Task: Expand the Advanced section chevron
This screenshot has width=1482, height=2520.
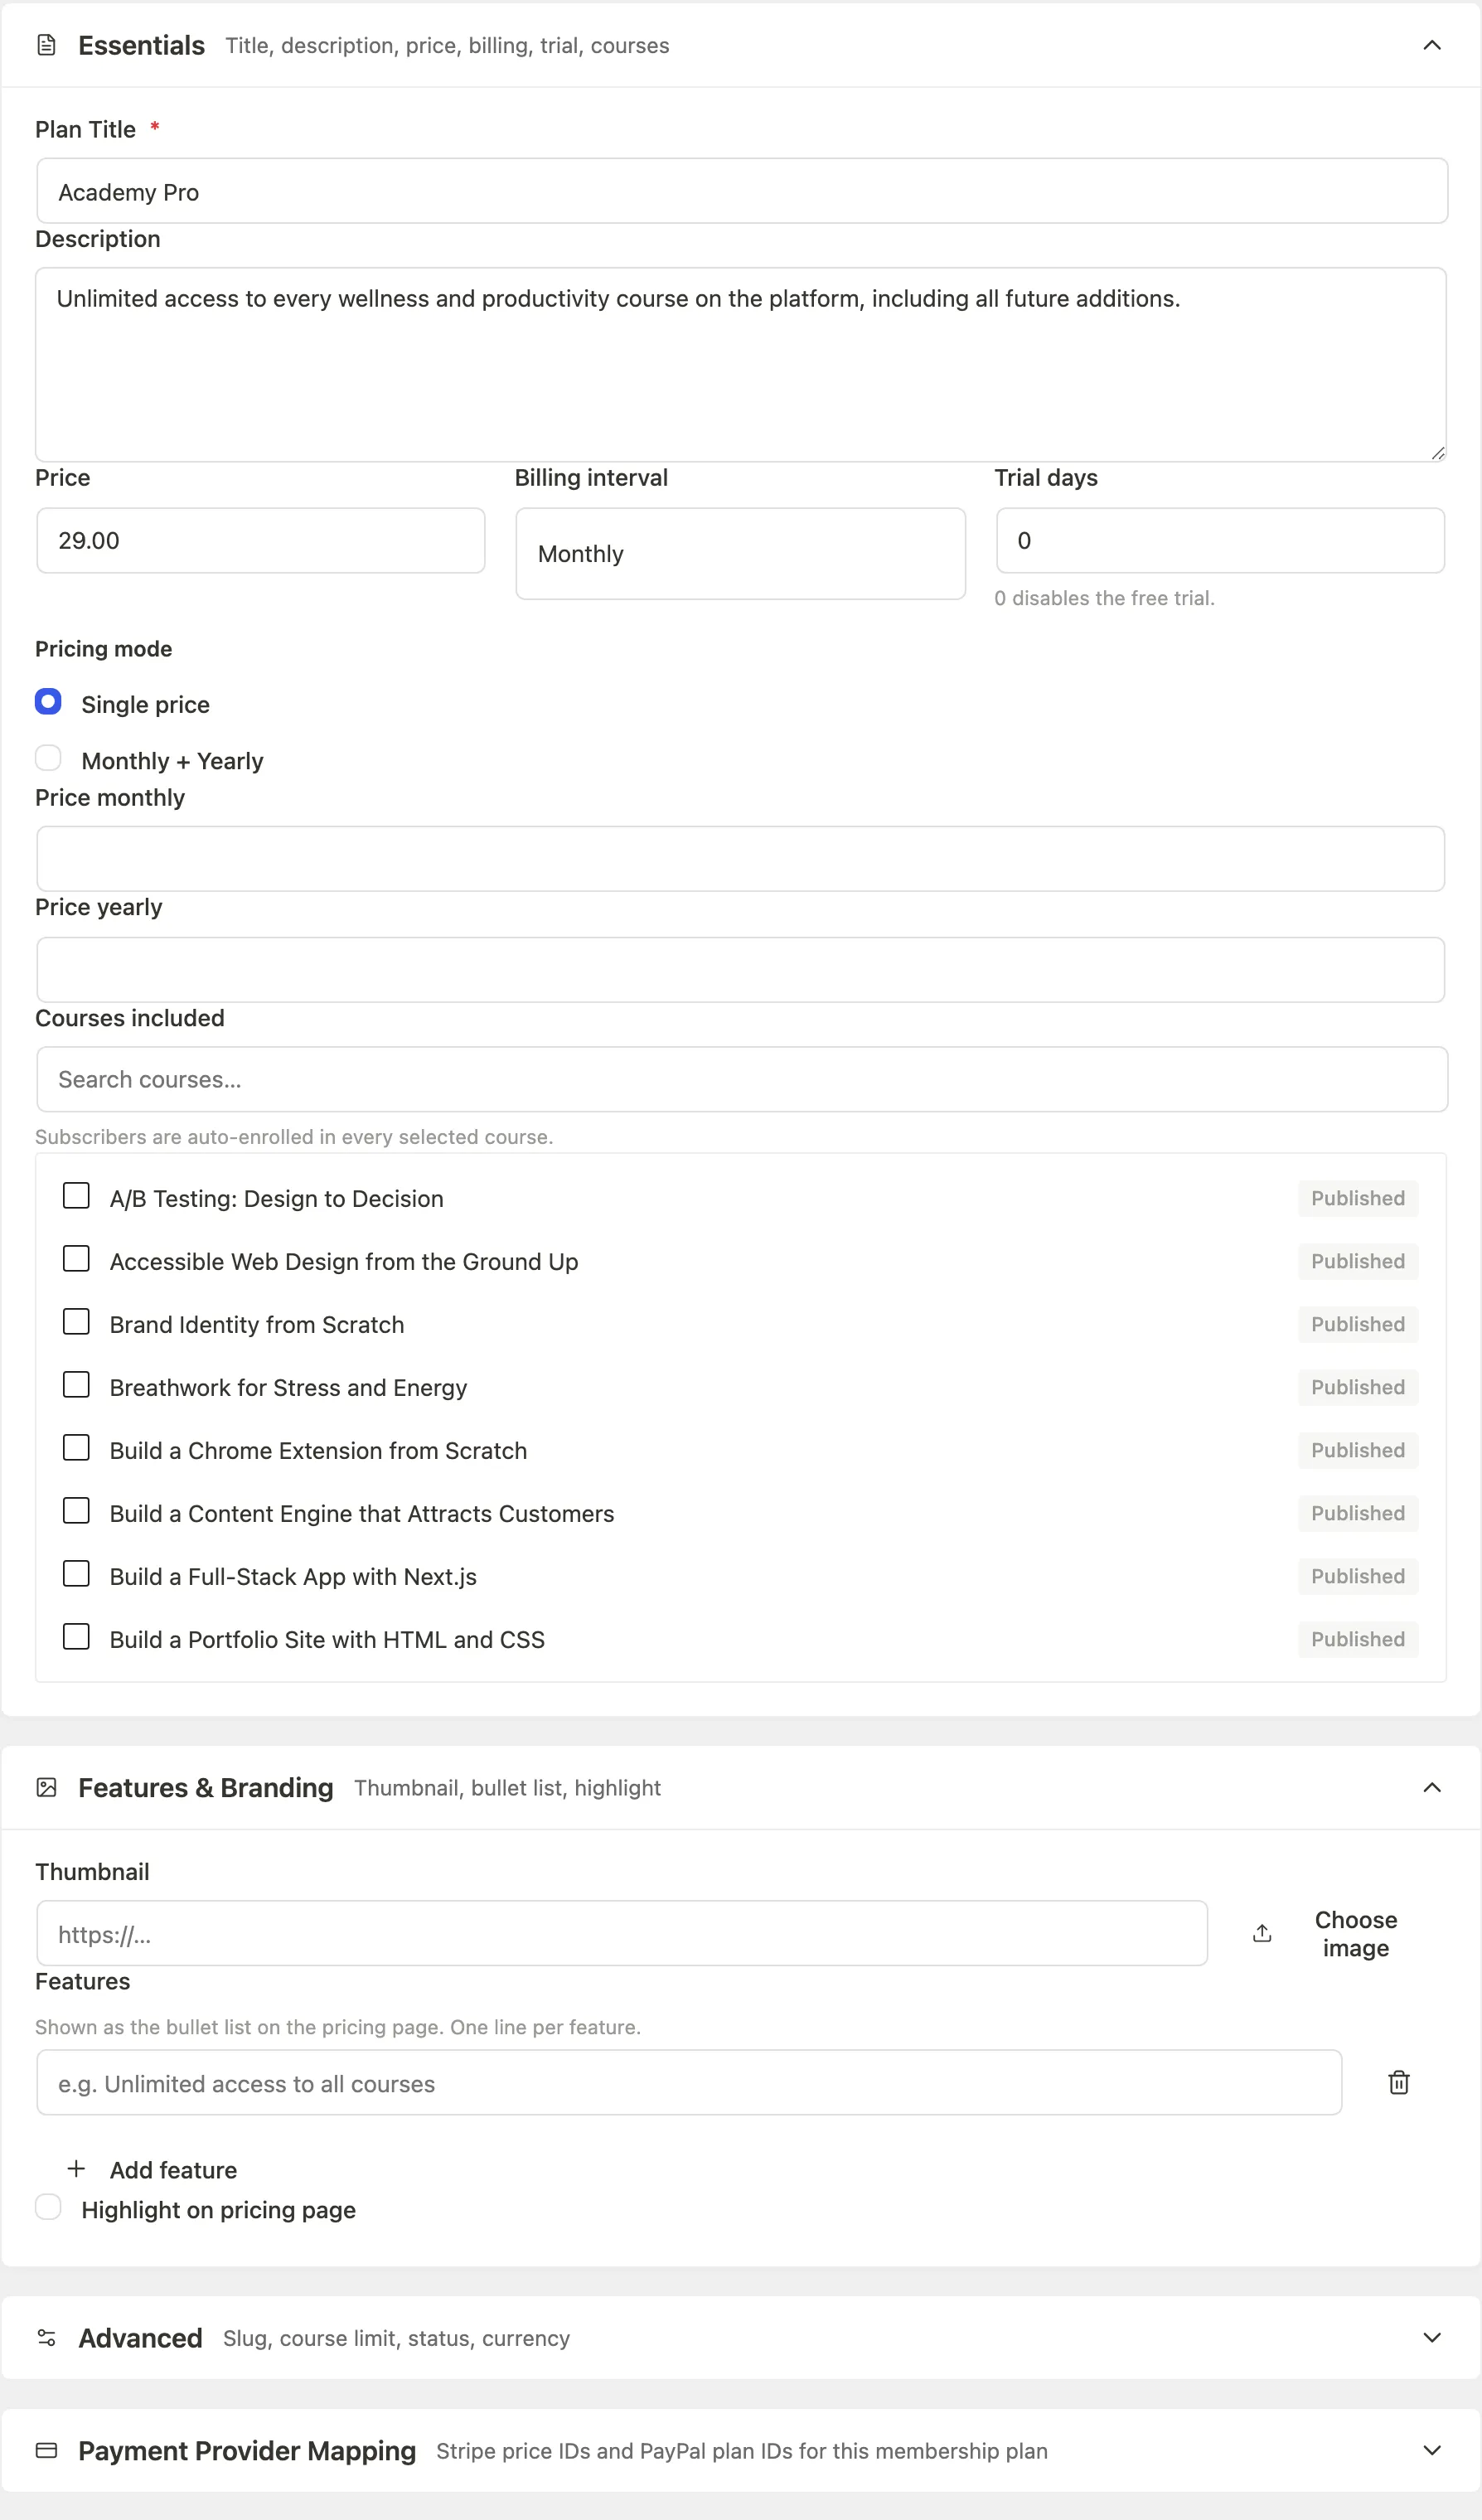Action: (x=1431, y=2337)
